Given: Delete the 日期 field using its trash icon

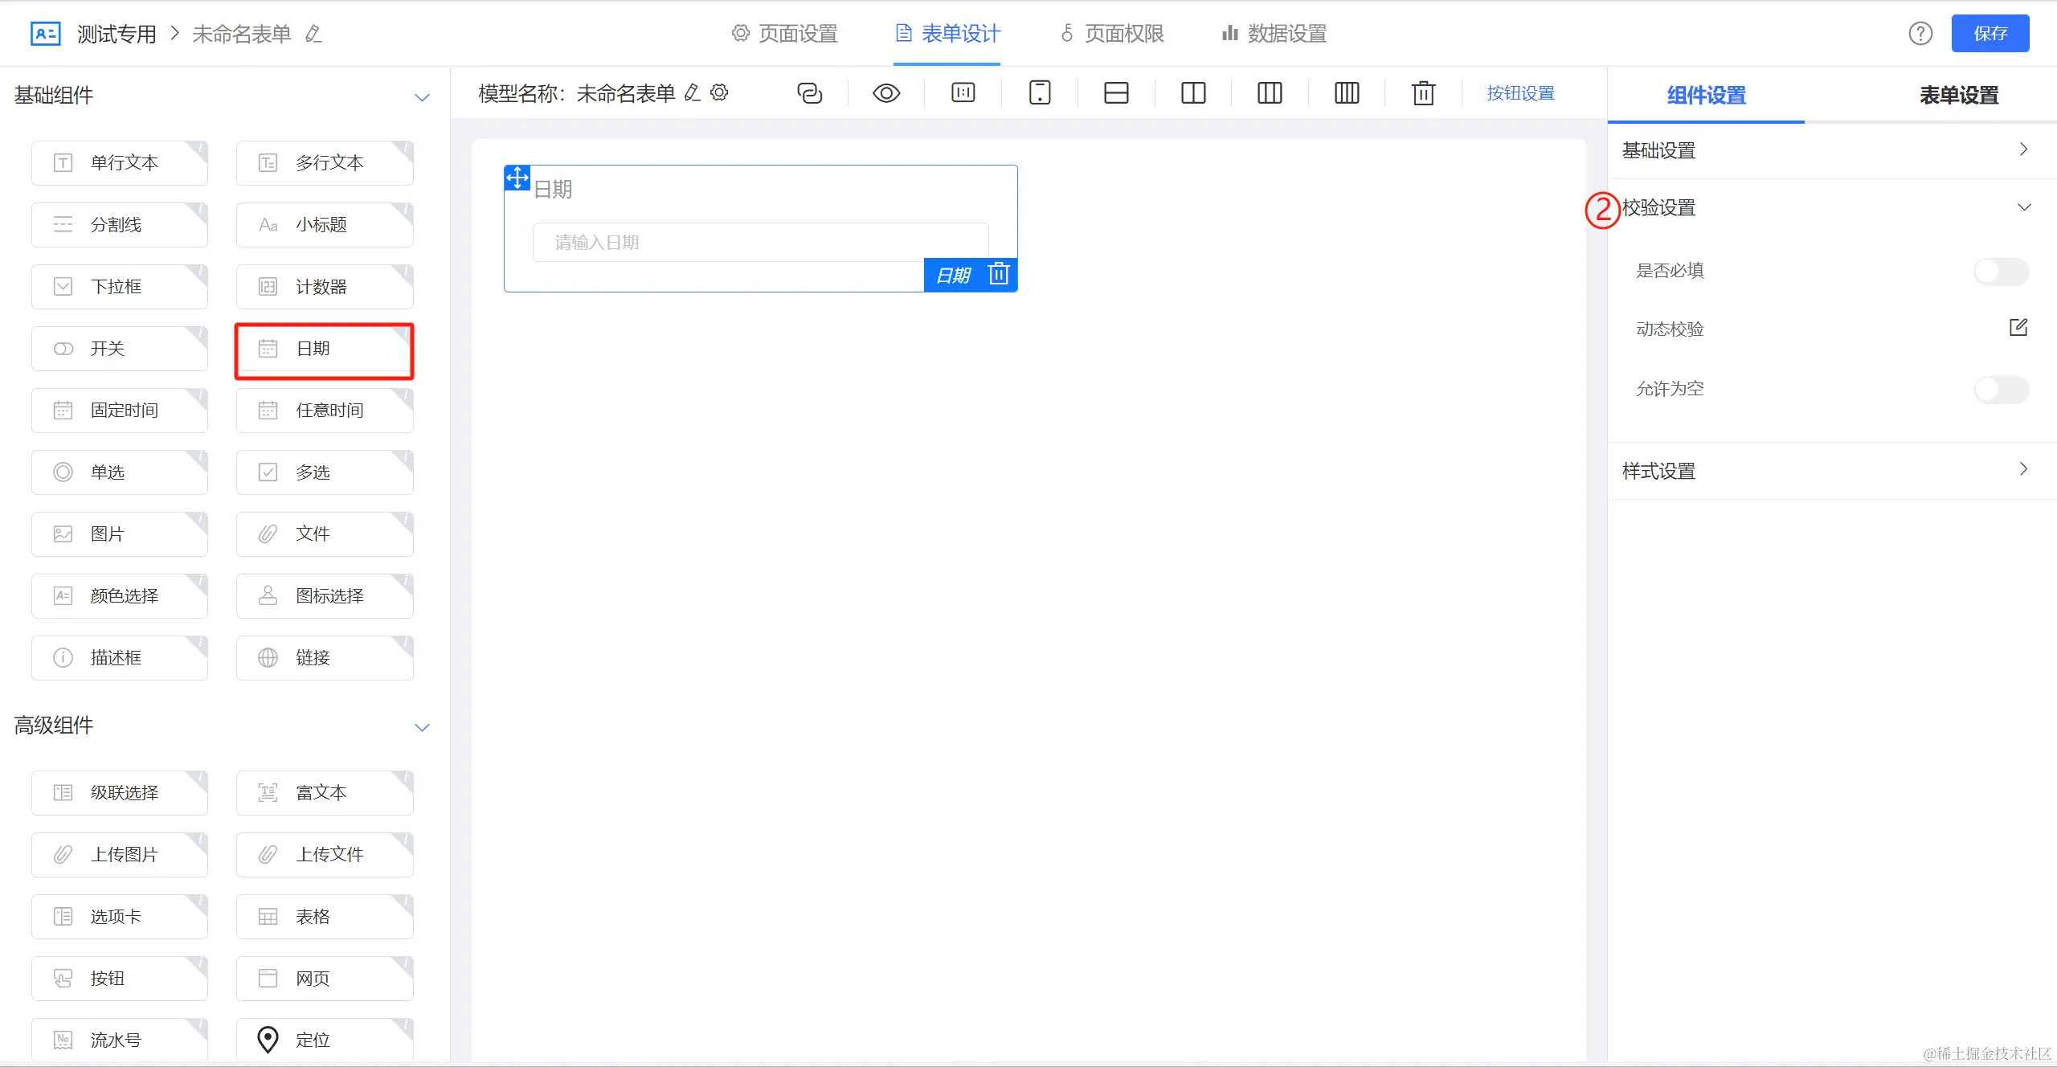Looking at the screenshot, I should pos(999,274).
